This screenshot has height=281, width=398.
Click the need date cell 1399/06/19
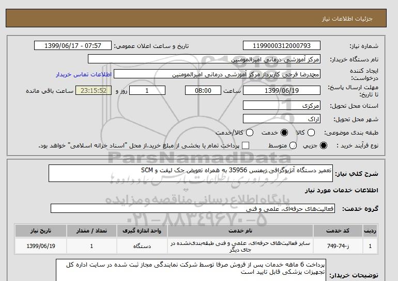41,246
